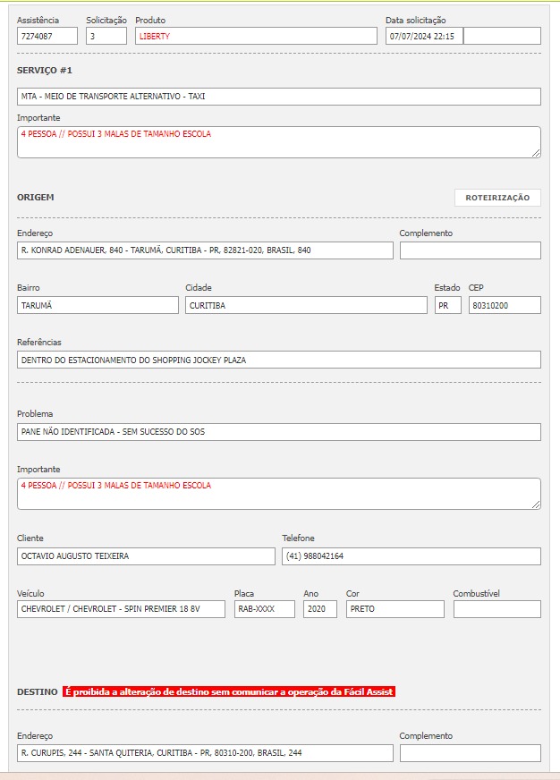Screen dimensions: 560x780
Task: Focus the Data solicitação date field
Action: click(424, 36)
